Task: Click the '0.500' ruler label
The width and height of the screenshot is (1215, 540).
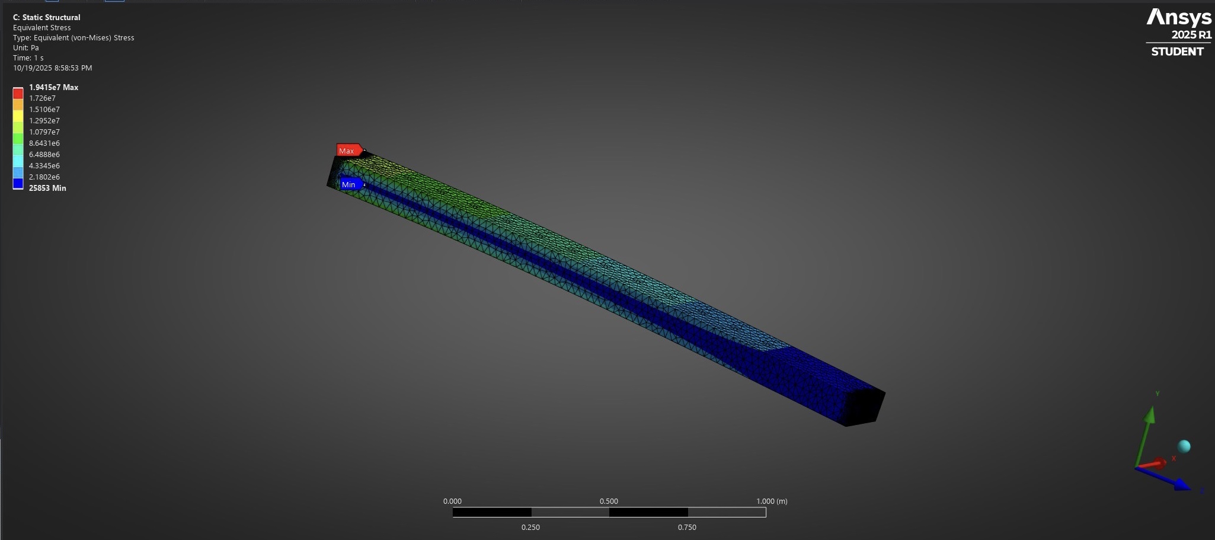Action: (x=609, y=501)
